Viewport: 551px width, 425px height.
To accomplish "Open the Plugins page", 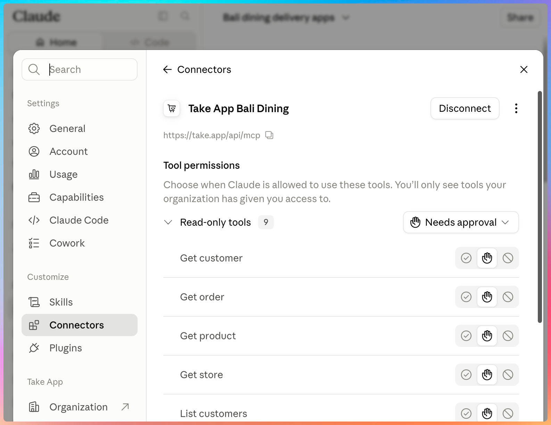I will point(80,348).
